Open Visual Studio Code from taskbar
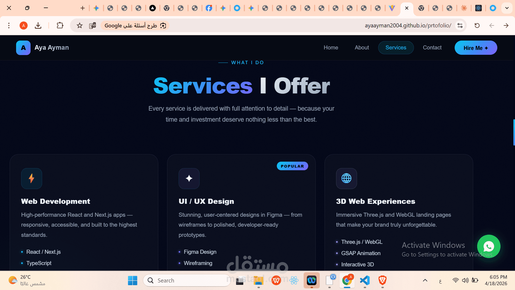The image size is (515, 290). 365,281
